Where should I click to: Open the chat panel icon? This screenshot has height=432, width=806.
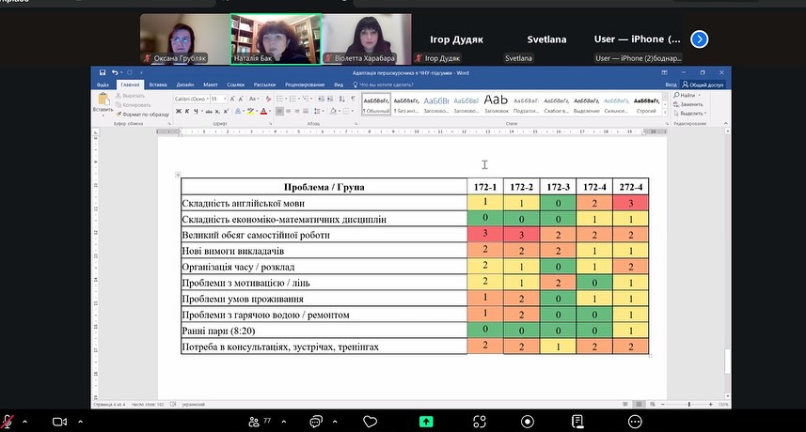point(318,421)
